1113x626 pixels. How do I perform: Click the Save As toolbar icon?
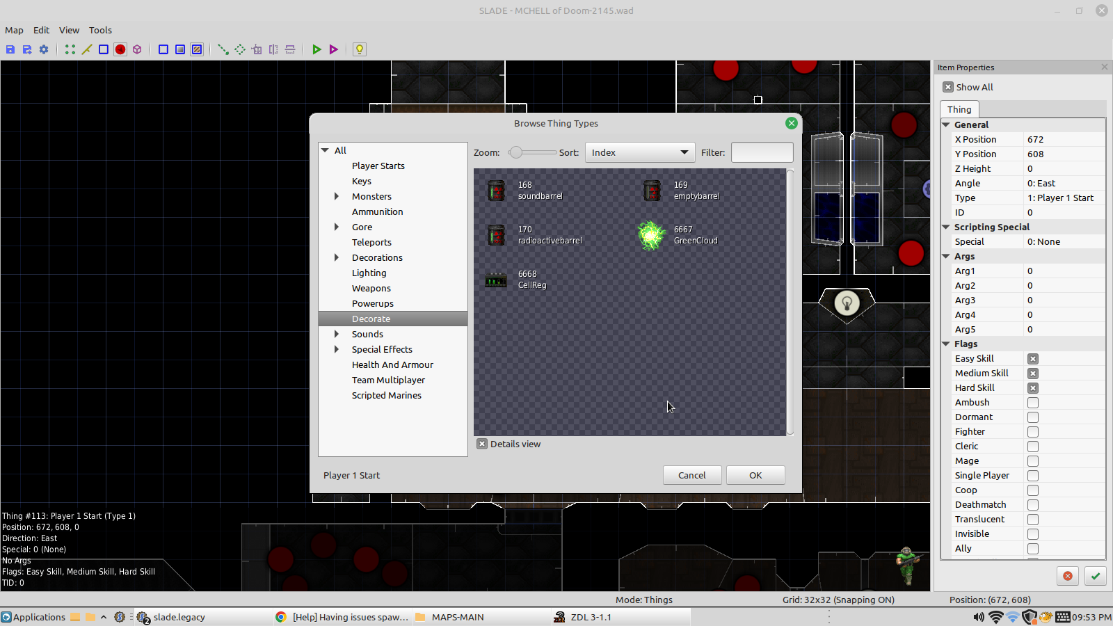[x=27, y=49]
